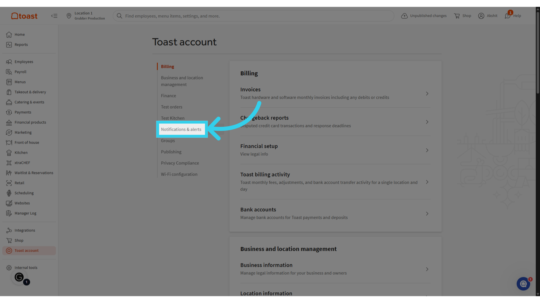The image size is (540, 303).
Task: Open the sidebar Shop menu item
Action: tap(29, 240)
